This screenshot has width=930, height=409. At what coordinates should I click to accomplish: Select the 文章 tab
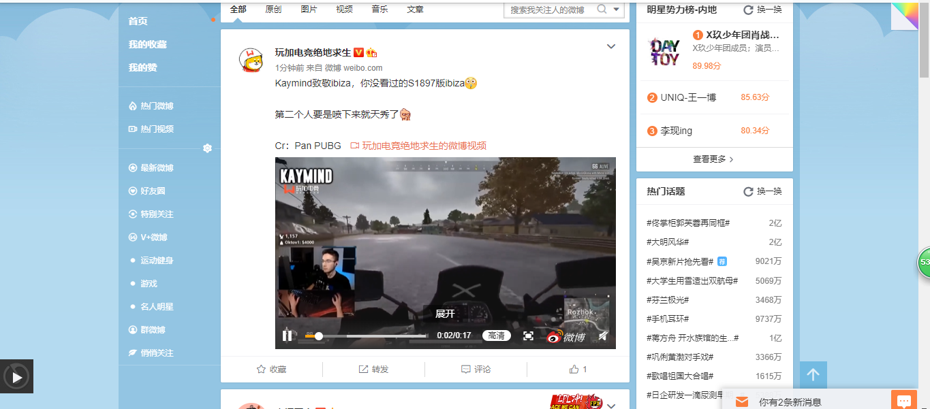(x=415, y=10)
